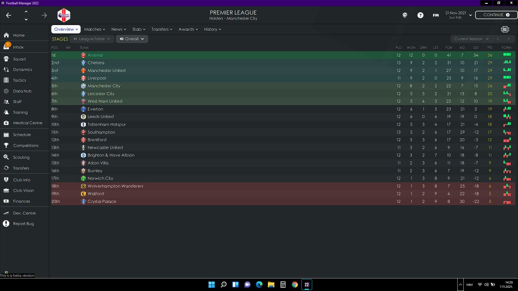Click Report Bug in the sidebar
This screenshot has width=518, height=291.
pyautogui.click(x=23, y=224)
